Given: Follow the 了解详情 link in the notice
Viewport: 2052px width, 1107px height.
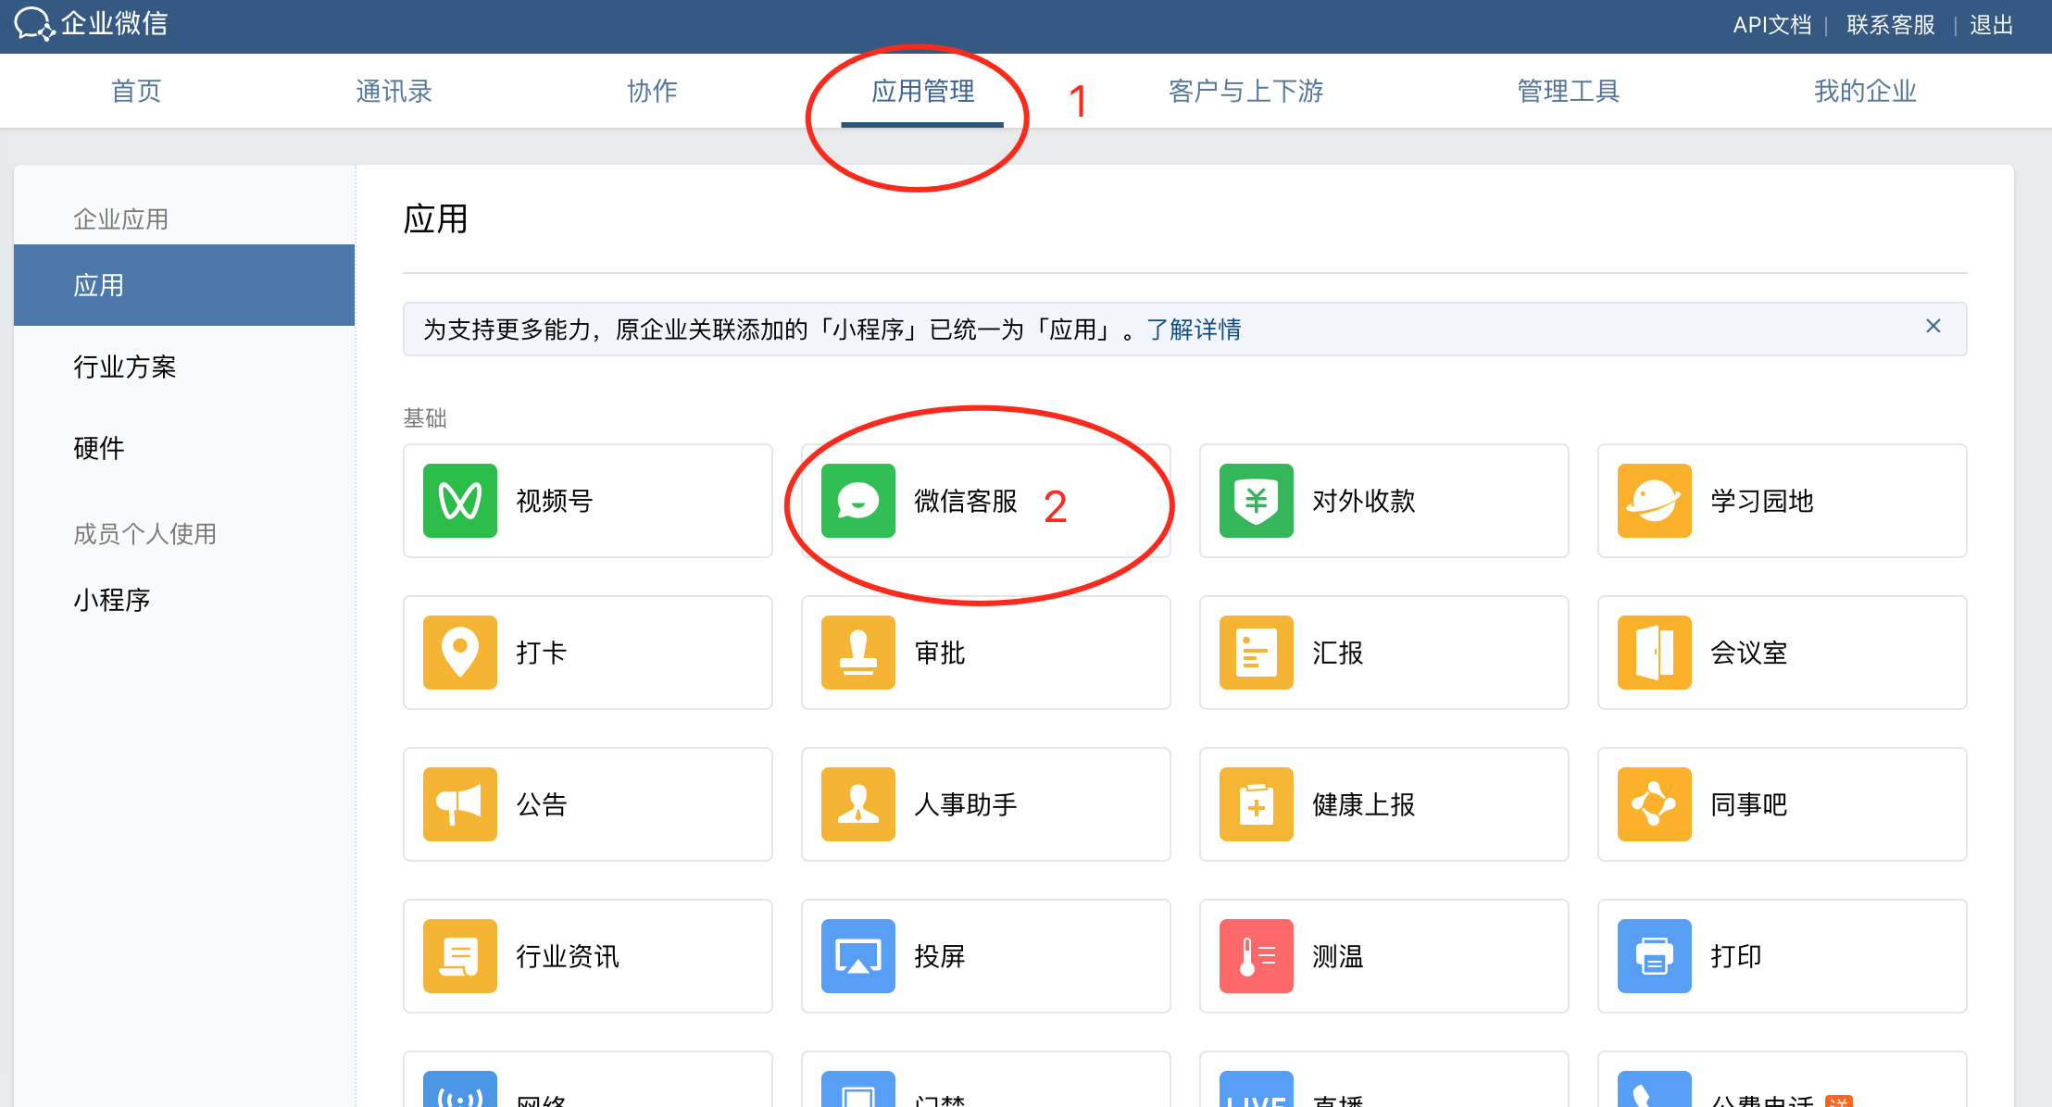Looking at the screenshot, I should coord(1195,330).
